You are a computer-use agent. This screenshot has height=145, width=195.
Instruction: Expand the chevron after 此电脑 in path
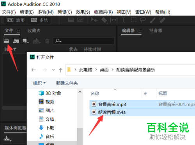(96, 70)
